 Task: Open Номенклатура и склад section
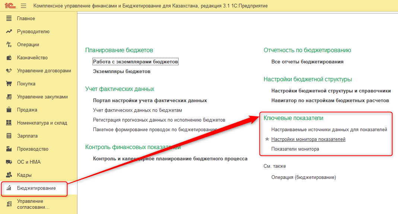42,123
